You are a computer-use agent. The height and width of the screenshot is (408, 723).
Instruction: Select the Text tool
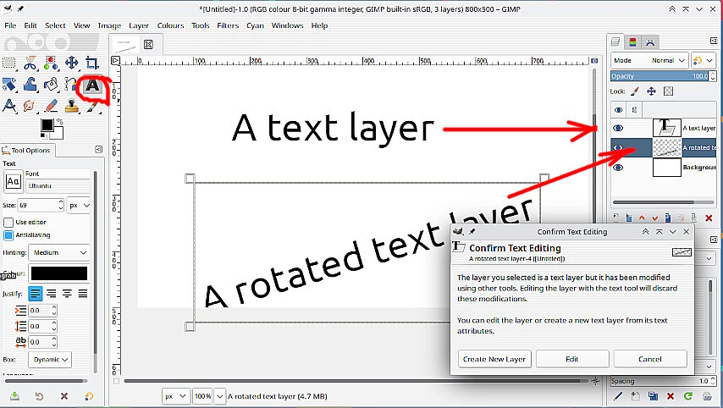92,85
